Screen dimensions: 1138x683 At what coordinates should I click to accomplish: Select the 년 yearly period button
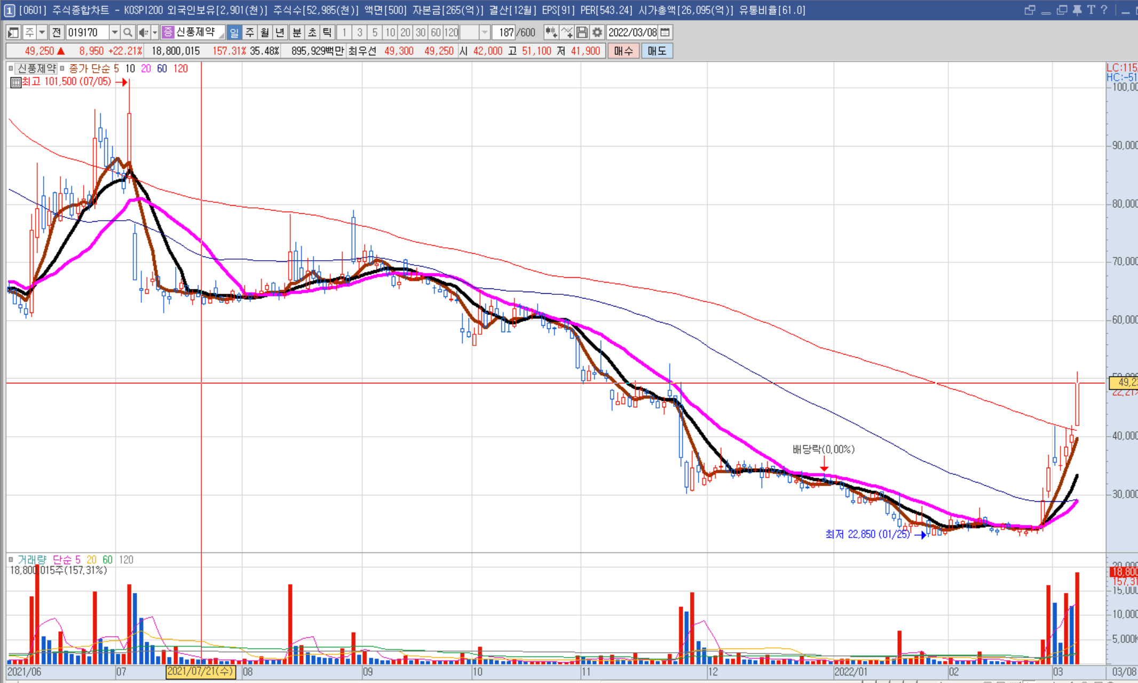coord(280,33)
